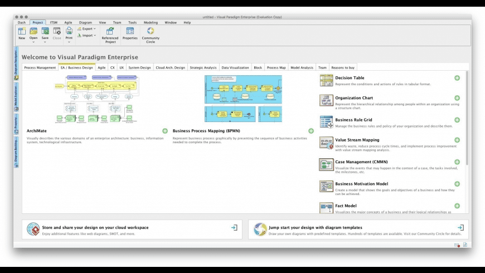This screenshot has width=485, height=273.
Task: Open diagram templates arrow icon
Action: 460,228
